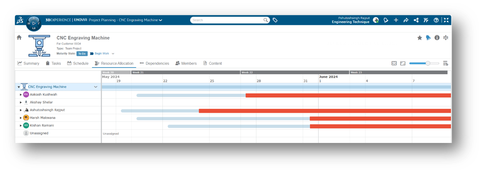Click the tag icon beside search
482x173 pixels.
pyautogui.click(x=275, y=20)
